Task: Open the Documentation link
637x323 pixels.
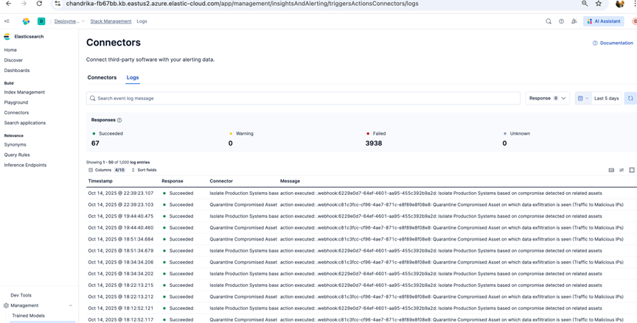Action: (x=613, y=43)
